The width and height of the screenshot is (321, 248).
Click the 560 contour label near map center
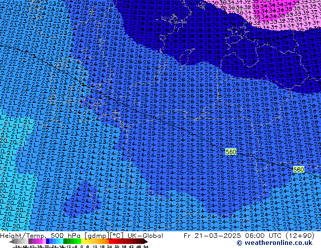(x=231, y=152)
